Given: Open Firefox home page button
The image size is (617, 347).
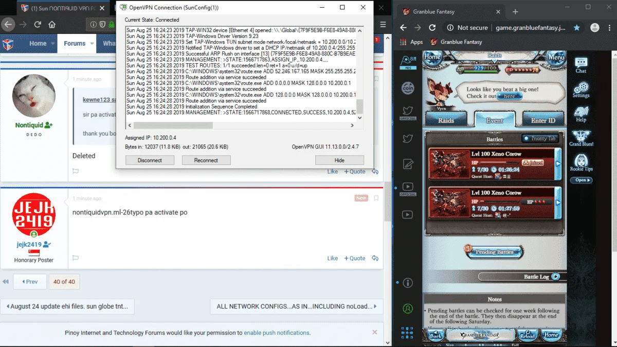Looking at the screenshot, I should click(52, 24).
